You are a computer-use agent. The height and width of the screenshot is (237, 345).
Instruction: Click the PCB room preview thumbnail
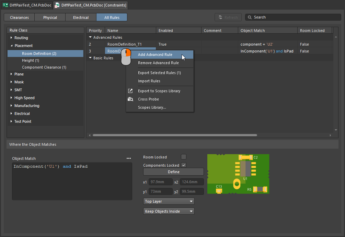238,174
